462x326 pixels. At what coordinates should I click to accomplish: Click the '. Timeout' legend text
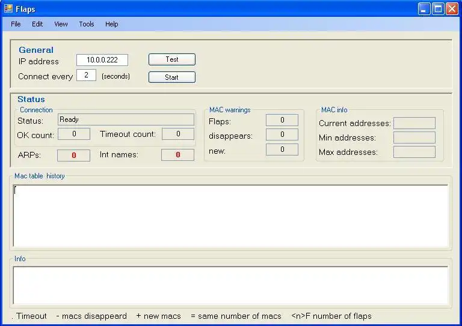(x=29, y=316)
